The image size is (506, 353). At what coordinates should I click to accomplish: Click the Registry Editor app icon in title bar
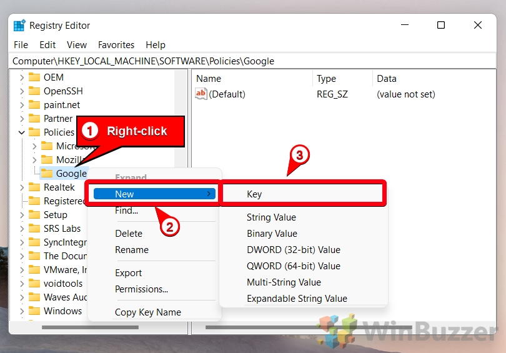19,26
